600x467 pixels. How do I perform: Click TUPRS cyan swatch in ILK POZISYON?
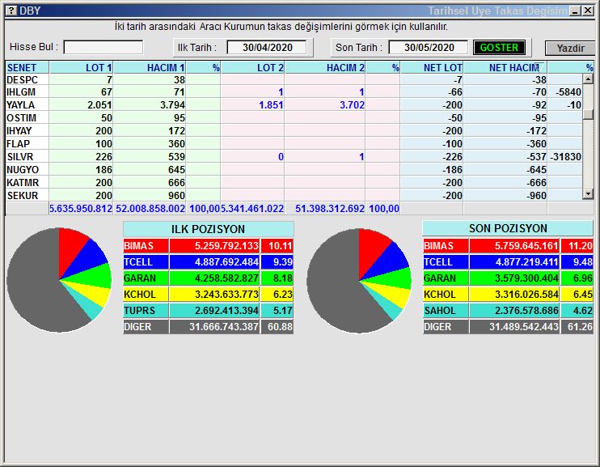click(x=146, y=311)
